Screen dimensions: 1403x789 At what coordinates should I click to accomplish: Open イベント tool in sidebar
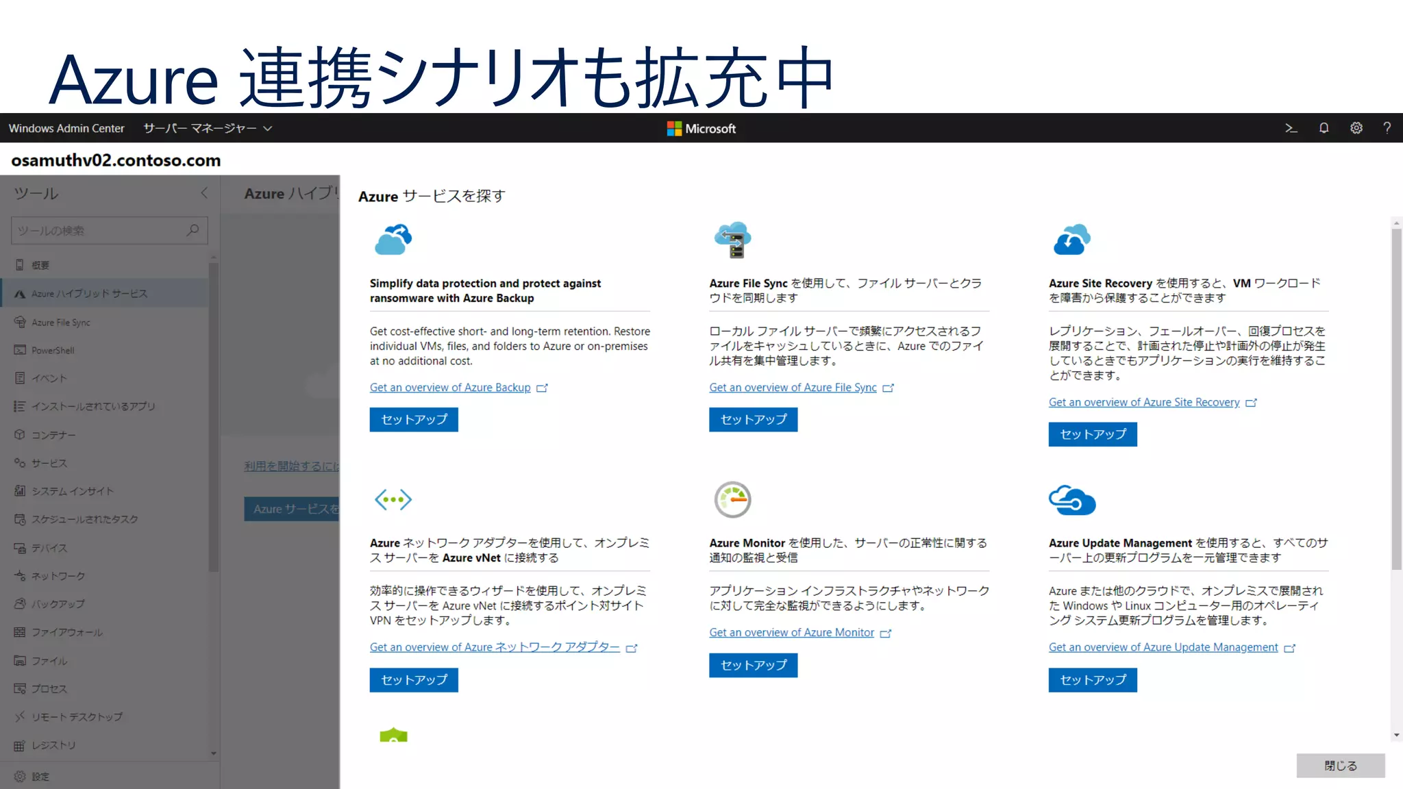[104, 378]
